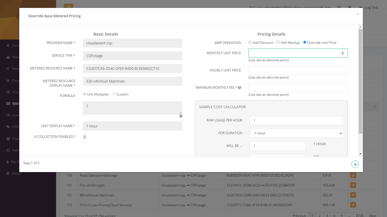The height and width of the screenshot is (217, 387).
Task: Toggle the Is Collection Enabled checkbox
Action: pos(85,137)
